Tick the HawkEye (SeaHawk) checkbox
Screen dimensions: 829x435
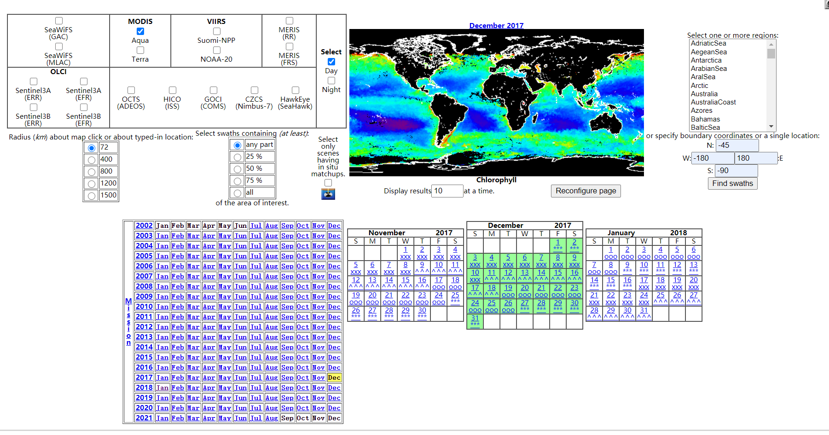296,90
